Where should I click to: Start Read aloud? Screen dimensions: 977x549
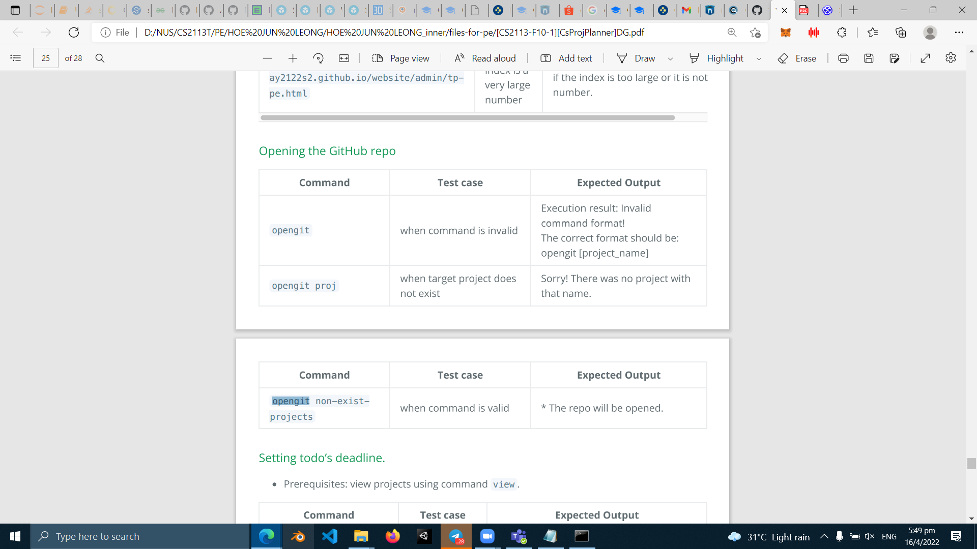[x=485, y=58]
